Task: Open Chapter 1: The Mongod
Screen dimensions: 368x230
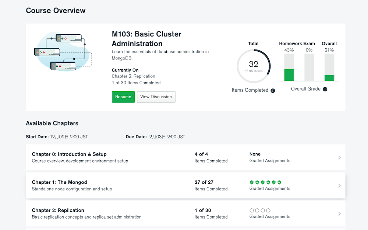Action: click(59, 182)
